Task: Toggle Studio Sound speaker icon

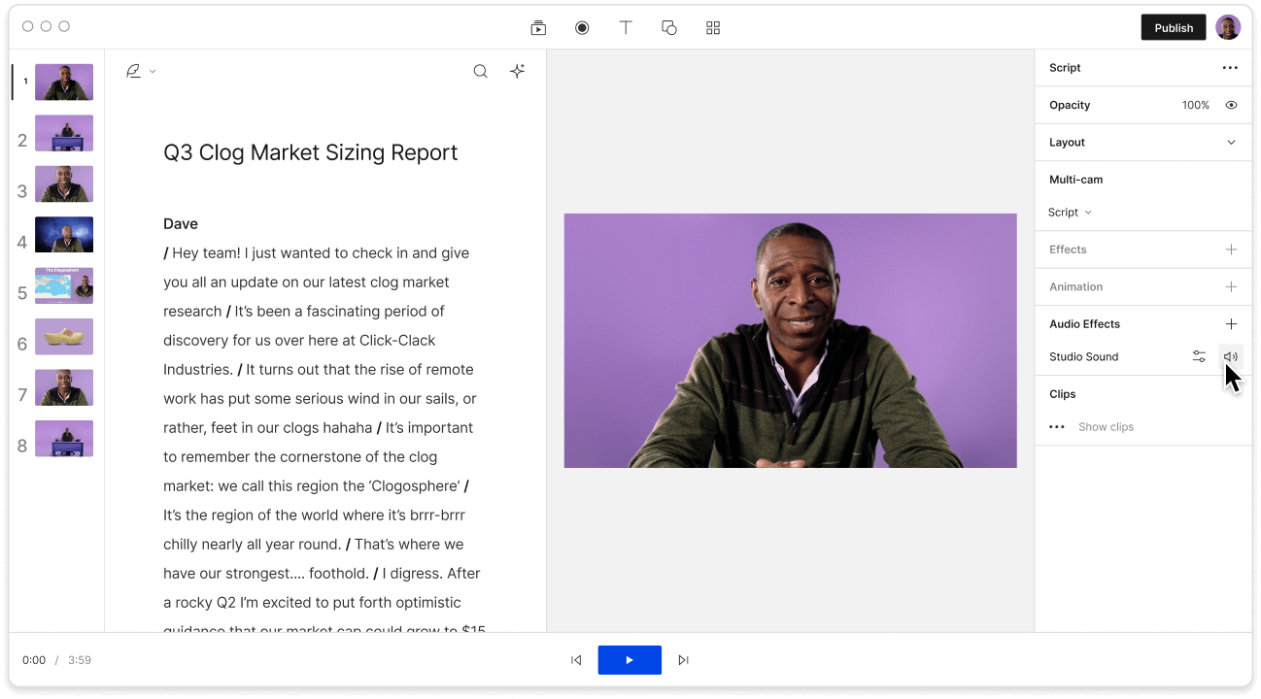Action: tap(1231, 356)
